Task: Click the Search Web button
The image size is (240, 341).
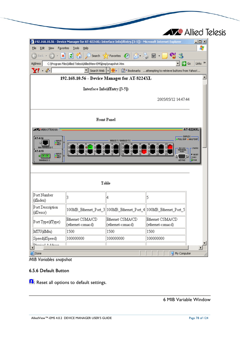Action: [97, 71]
